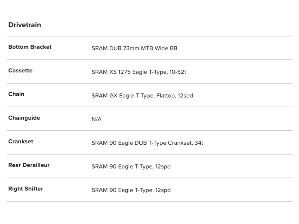Click 12spd in the Right Shifter row
This screenshot has height=224, width=299.
click(163, 190)
